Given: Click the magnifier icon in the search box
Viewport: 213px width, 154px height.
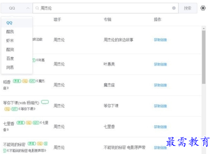Looking at the screenshot, I should (37, 8).
